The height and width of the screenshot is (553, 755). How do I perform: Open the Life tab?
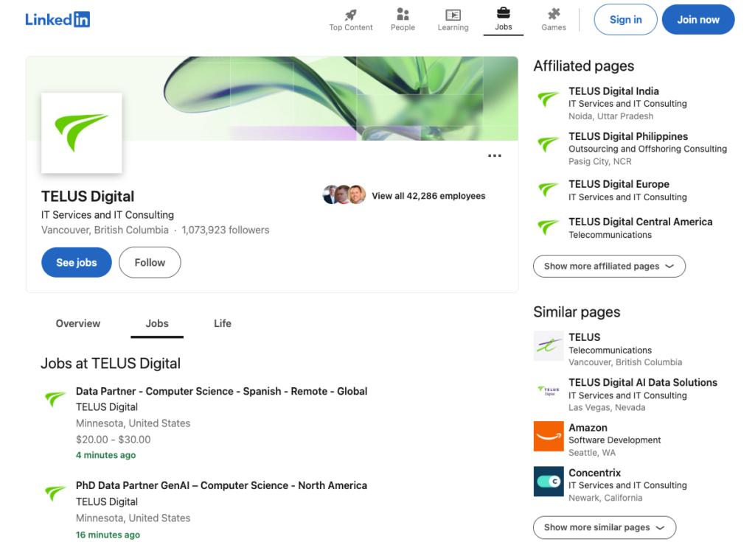click(x=222, y=323)
